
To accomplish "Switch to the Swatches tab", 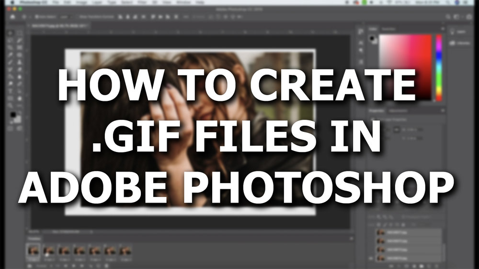I will [389, 29].
